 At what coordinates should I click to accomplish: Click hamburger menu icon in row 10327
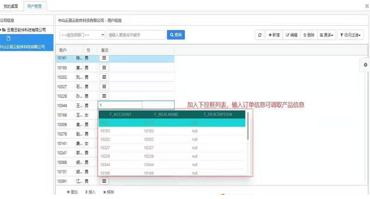(x=105, y=86)
